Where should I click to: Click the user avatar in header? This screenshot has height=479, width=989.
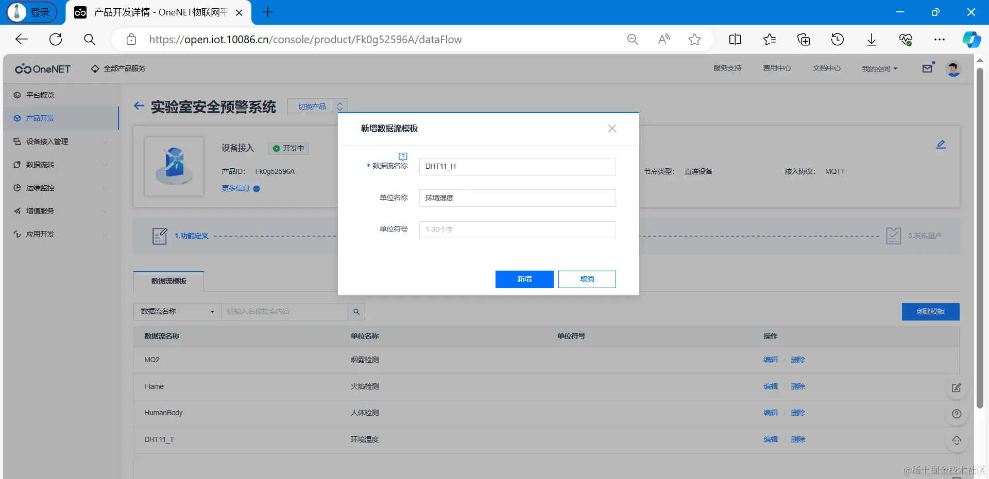tap(953, 68)
